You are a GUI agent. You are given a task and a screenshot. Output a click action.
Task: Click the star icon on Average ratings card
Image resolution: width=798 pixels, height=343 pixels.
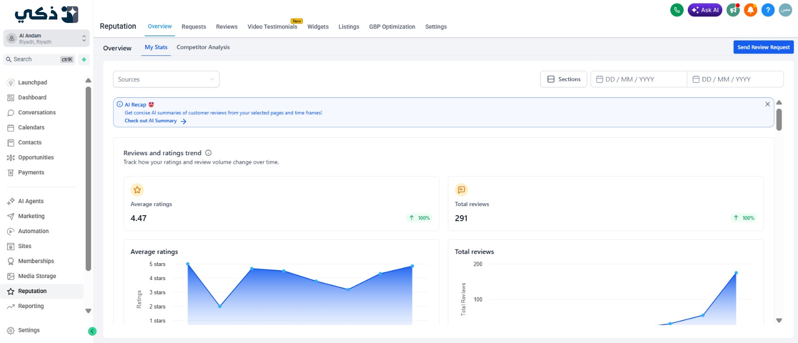[137, 190]
